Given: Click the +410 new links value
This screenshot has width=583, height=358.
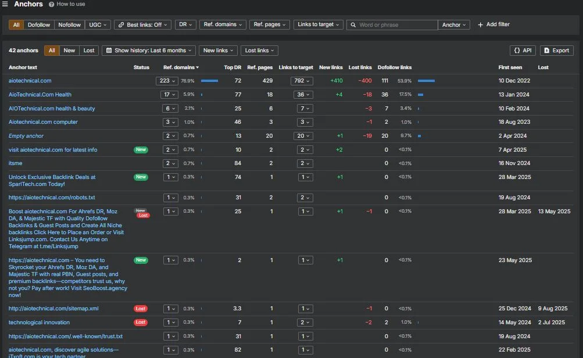Looking at the screenshot, I should point(336,81).
